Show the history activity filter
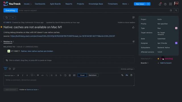The image size is (182, 102). click(x=10, y=69)
